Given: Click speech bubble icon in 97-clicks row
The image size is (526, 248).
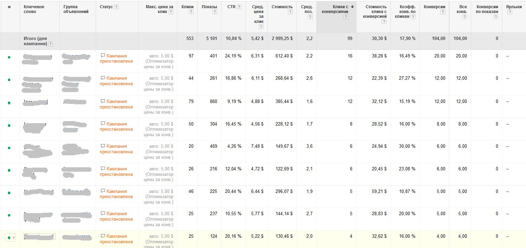Looking at the screenshot, I should tap(103, 55).
